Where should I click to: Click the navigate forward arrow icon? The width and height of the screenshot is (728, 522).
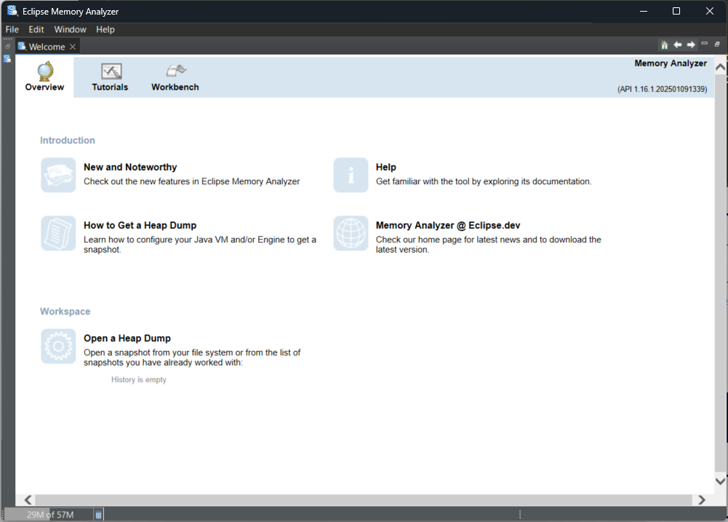(691, 45)
